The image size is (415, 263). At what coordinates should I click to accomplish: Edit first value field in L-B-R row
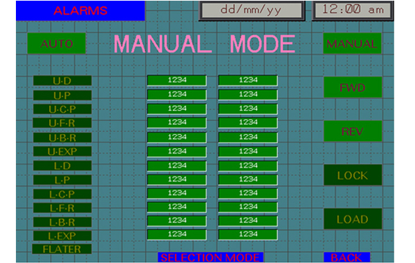point(177,221)
